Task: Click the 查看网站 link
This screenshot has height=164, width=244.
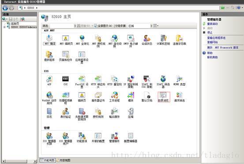Action: pos(212,42)
